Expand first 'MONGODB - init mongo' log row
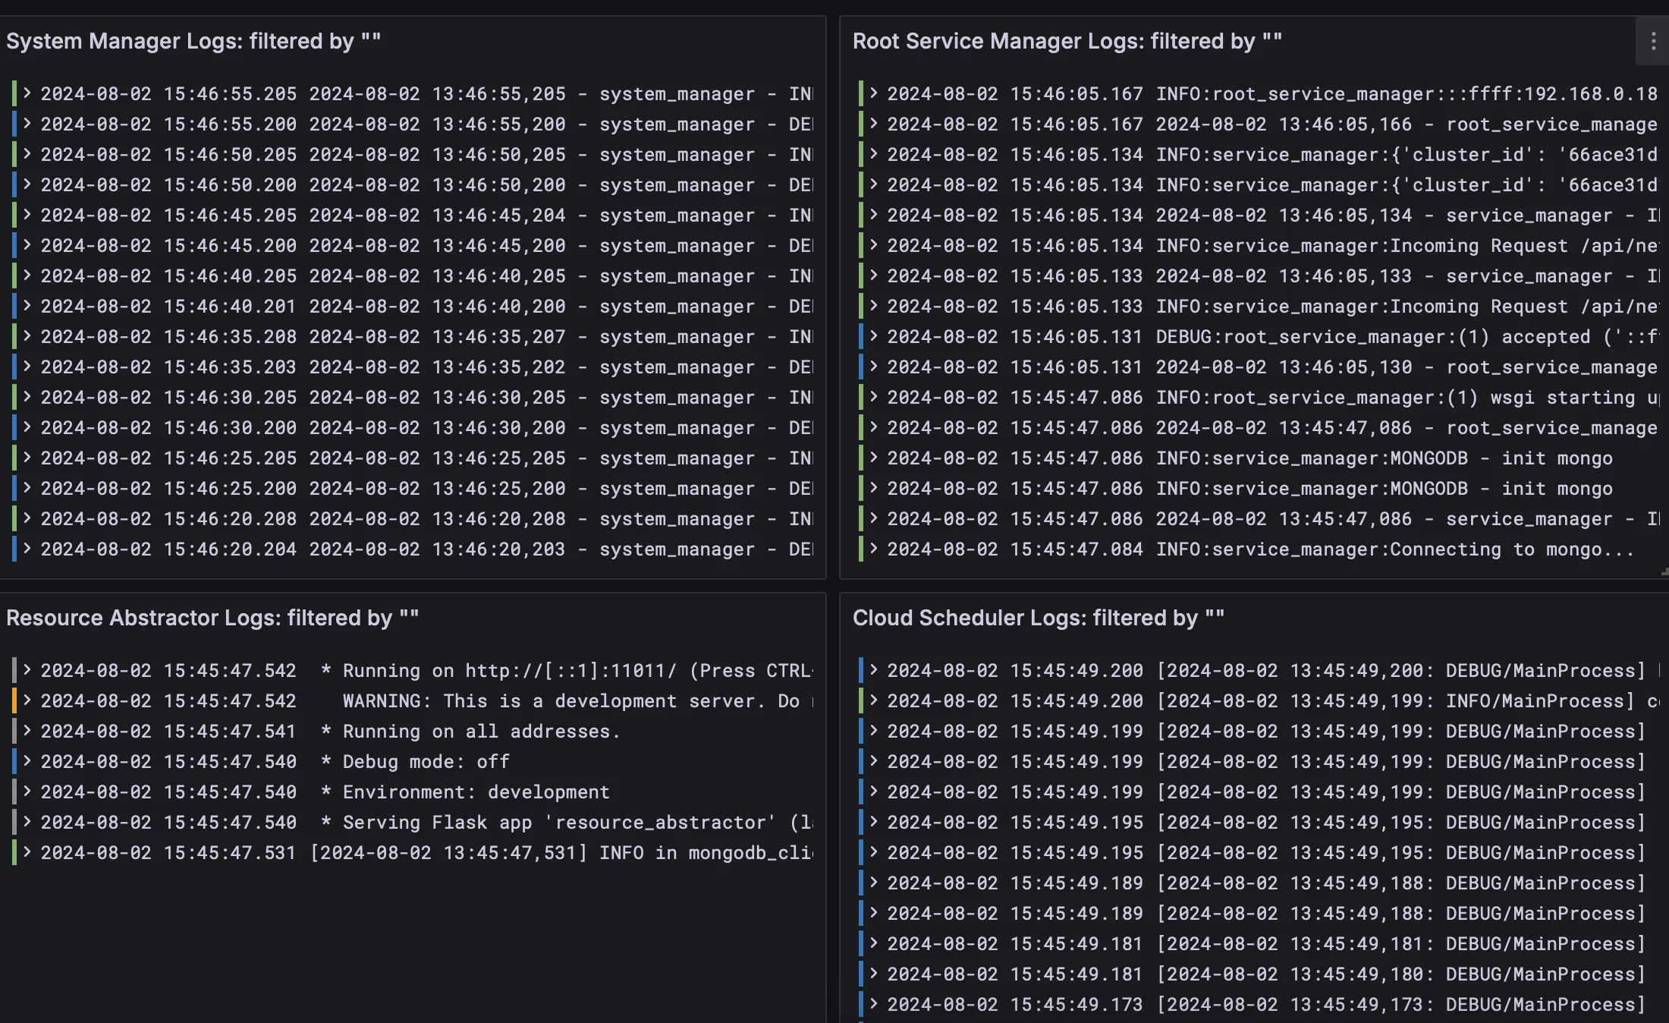The width and height of the screenshot is (1669, 1023). 874,458
